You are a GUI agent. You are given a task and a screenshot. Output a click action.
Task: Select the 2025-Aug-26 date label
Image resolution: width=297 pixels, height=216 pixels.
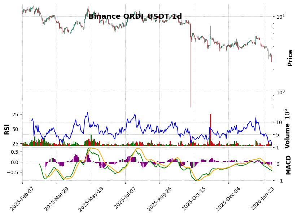tap(159, 198)
